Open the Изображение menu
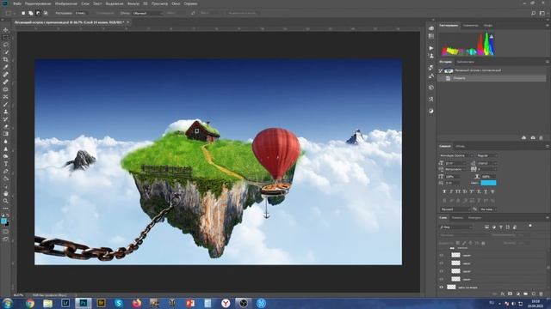 point(65,3)
